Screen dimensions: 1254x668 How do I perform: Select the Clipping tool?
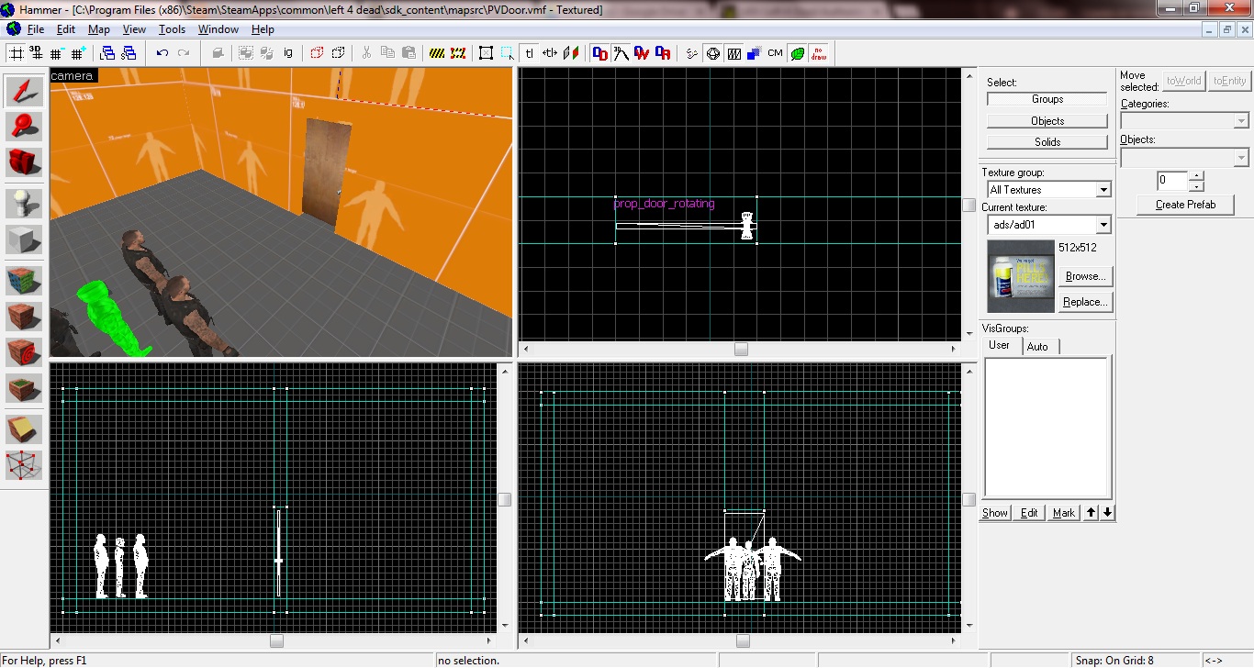pyautogui.click(x=20, y=427)
